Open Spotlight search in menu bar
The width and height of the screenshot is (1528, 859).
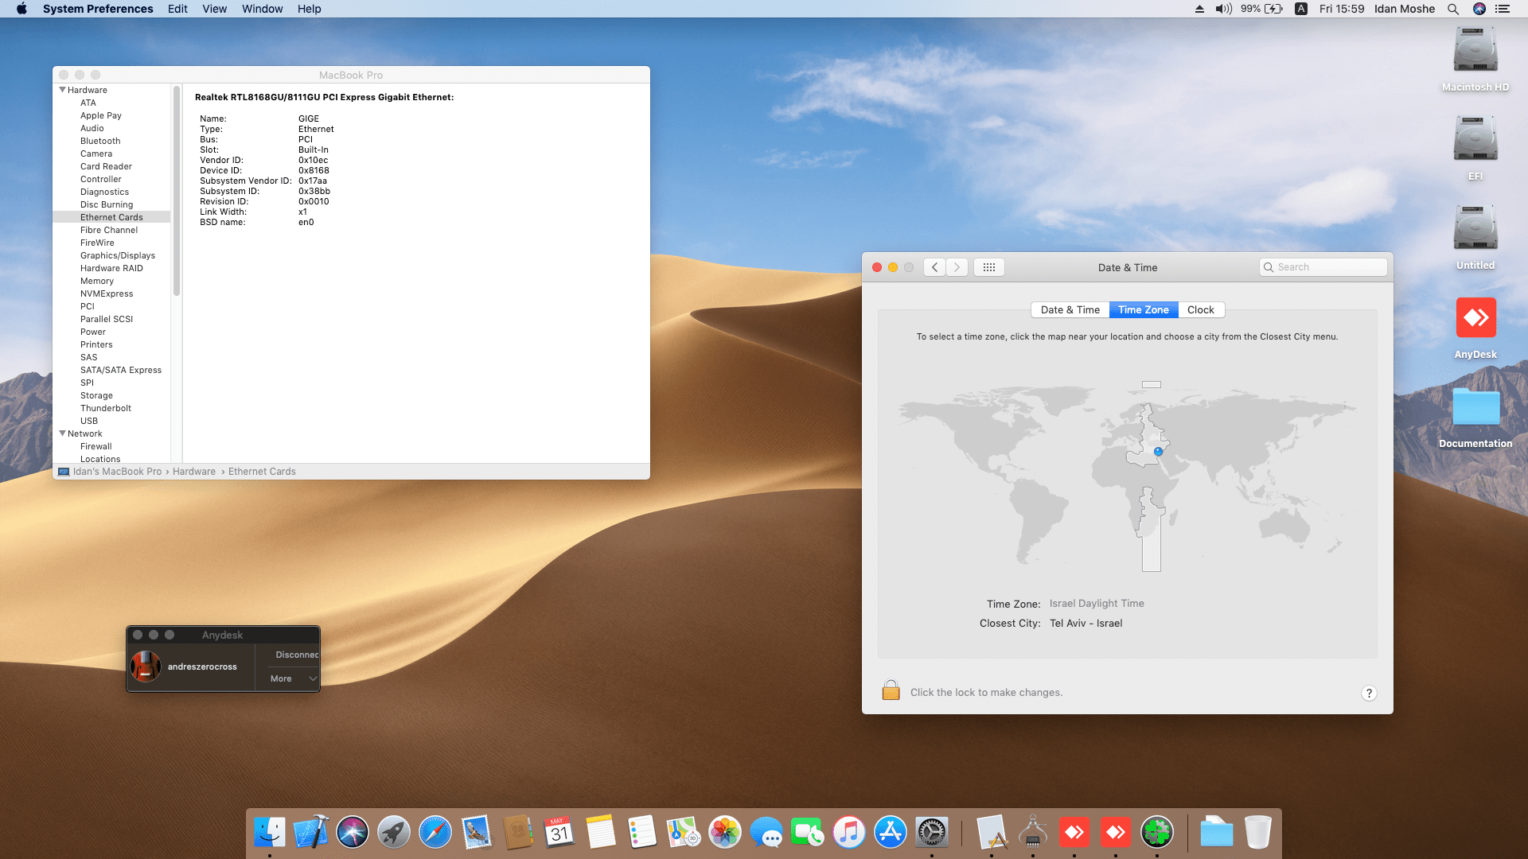click(x=1452, y=9)
